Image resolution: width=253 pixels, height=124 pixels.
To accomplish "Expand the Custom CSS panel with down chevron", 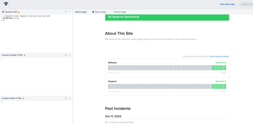I will click(x=69, y=12).
